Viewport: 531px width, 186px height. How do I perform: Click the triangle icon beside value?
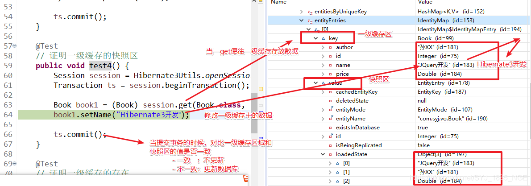click(x=324, y=83)
